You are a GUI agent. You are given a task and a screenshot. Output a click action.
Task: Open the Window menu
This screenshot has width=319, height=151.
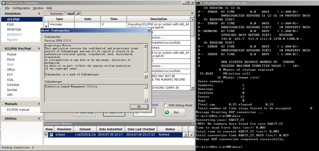click(38, 8)
